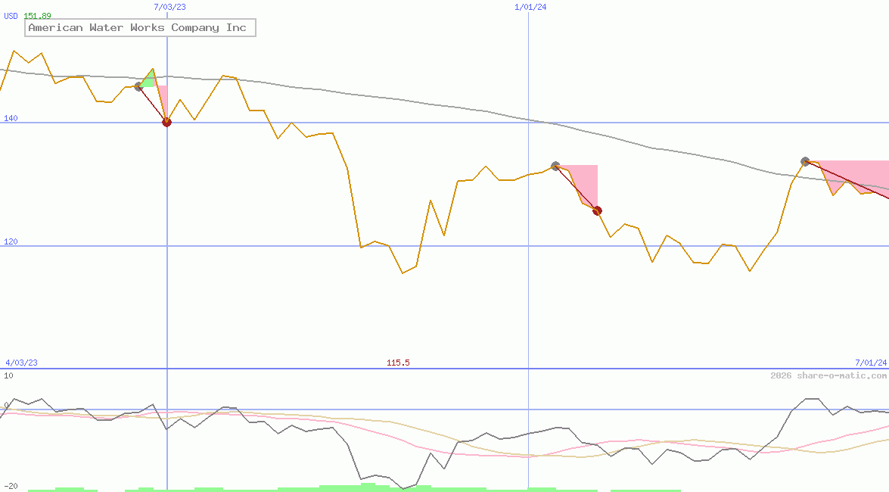The height and width of the screenshot is (492, 889).
Task: Open the share-o-matic.com watermark link
Action: coord(828,375)
